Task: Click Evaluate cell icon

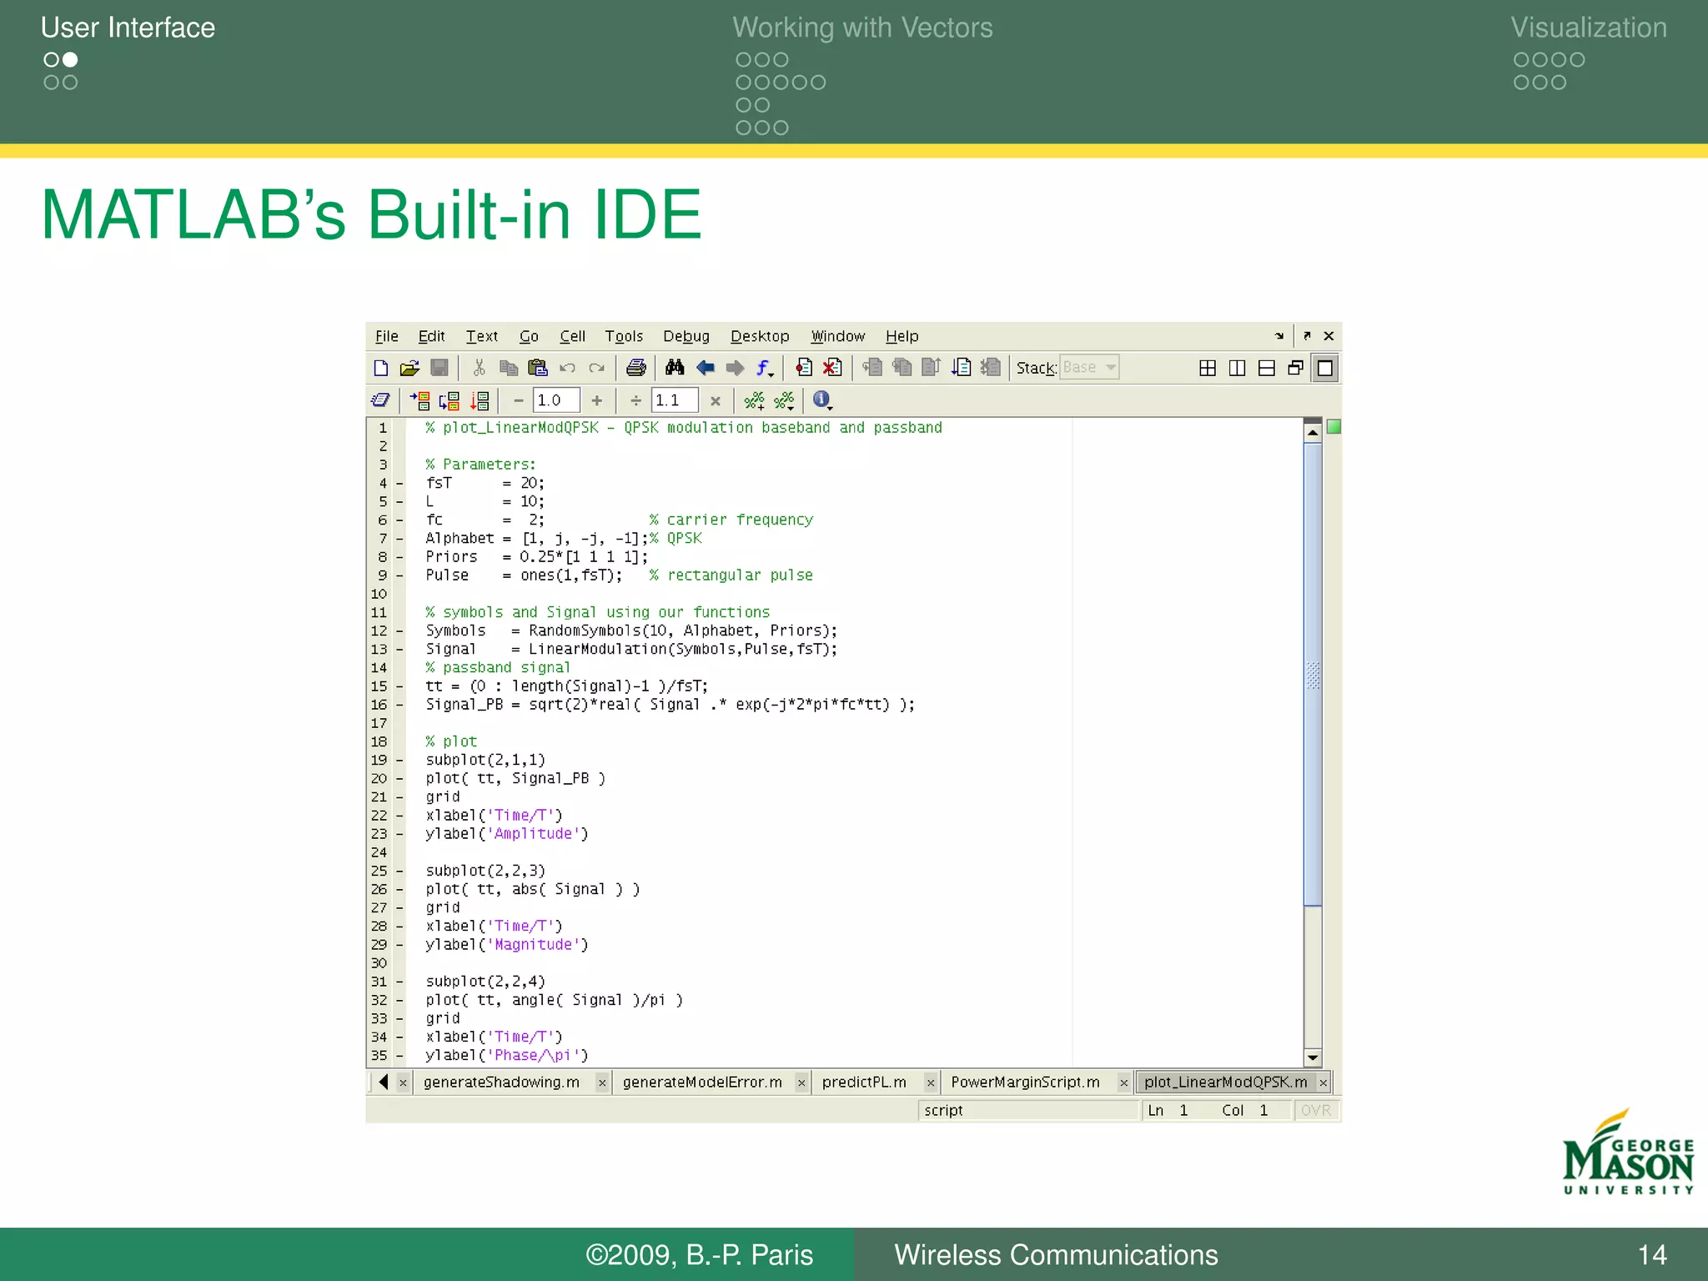Action: [x=420, y=401]
